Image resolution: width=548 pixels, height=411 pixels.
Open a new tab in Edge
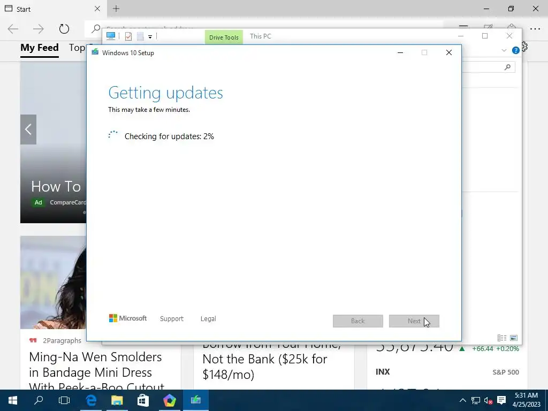click(116, 9)
